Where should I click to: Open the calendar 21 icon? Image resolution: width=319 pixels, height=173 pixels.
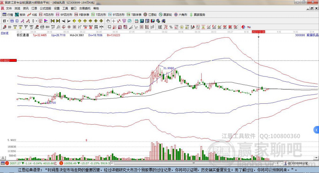136,21
